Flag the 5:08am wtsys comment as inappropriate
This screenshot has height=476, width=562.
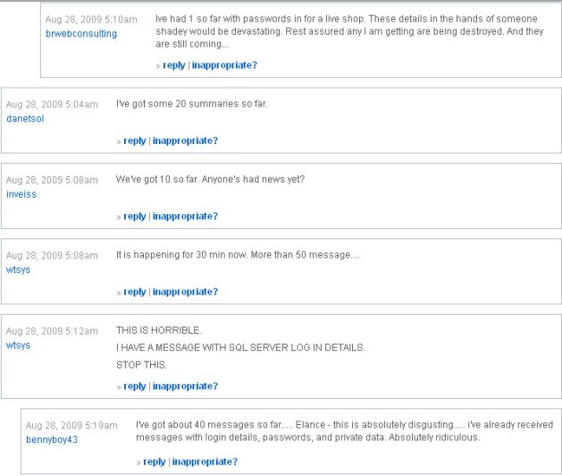click(185, 292)
